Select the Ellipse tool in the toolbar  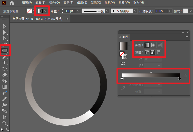coord(5,50)
